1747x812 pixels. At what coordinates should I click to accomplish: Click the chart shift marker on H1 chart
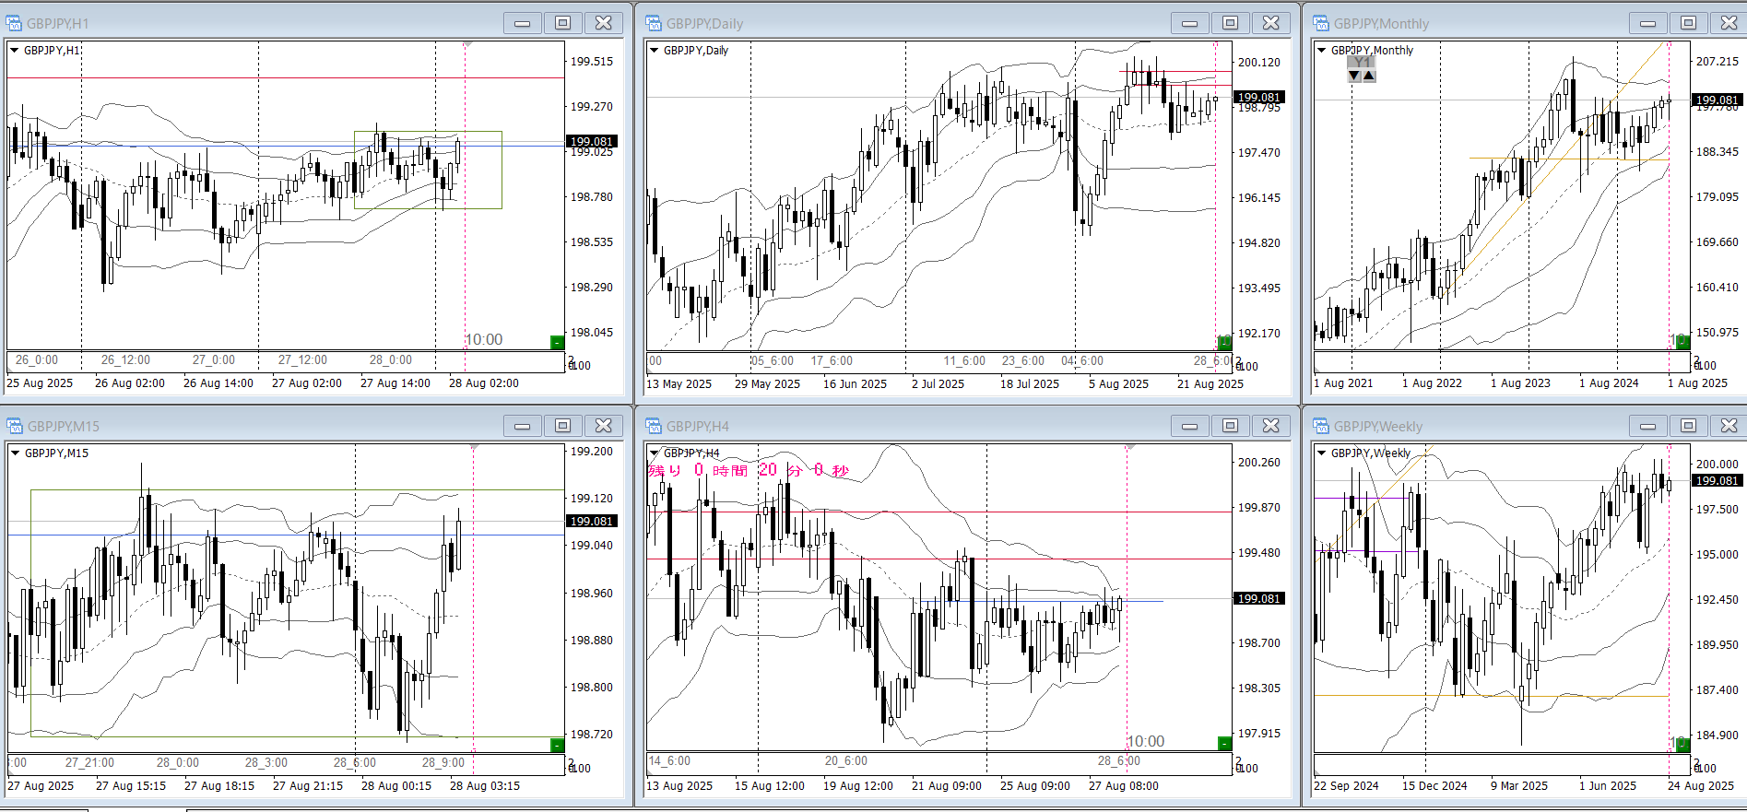click(468, 44)
